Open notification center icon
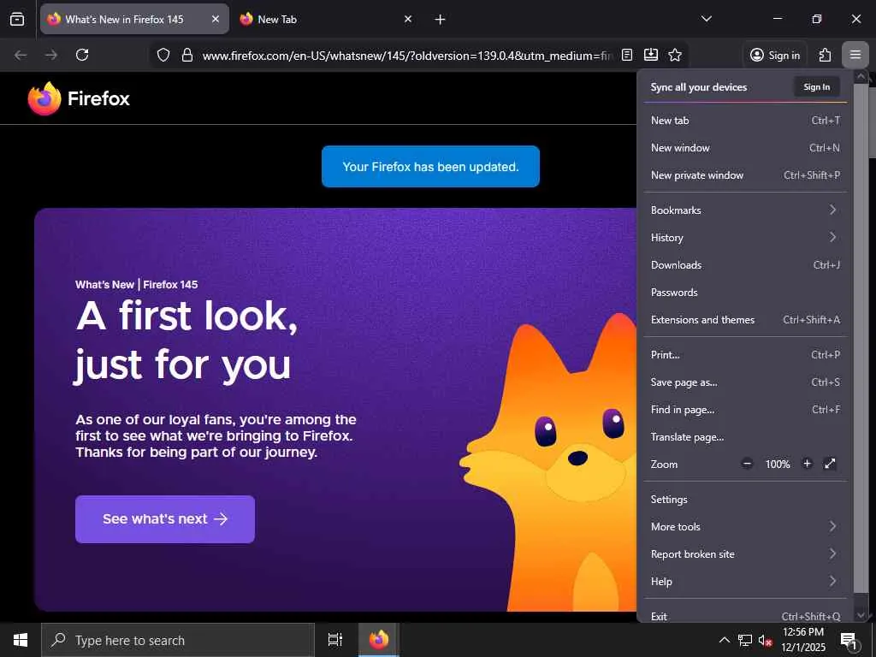Image resolution: width=876 pixels, height=657 pixels. tap(849, 640)
